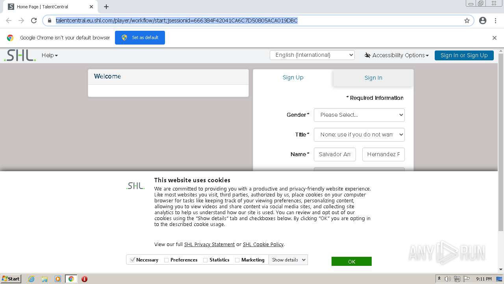Image resolution: width=504 pixels, height=284 pixels.
Task: Click the clock showing 9:11 PM
Action: click(x=484, y=279)
